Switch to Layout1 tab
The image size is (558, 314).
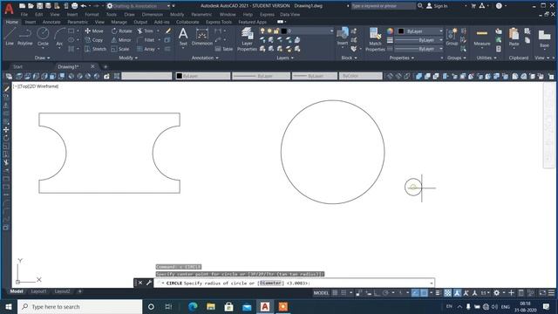(38, 291)
